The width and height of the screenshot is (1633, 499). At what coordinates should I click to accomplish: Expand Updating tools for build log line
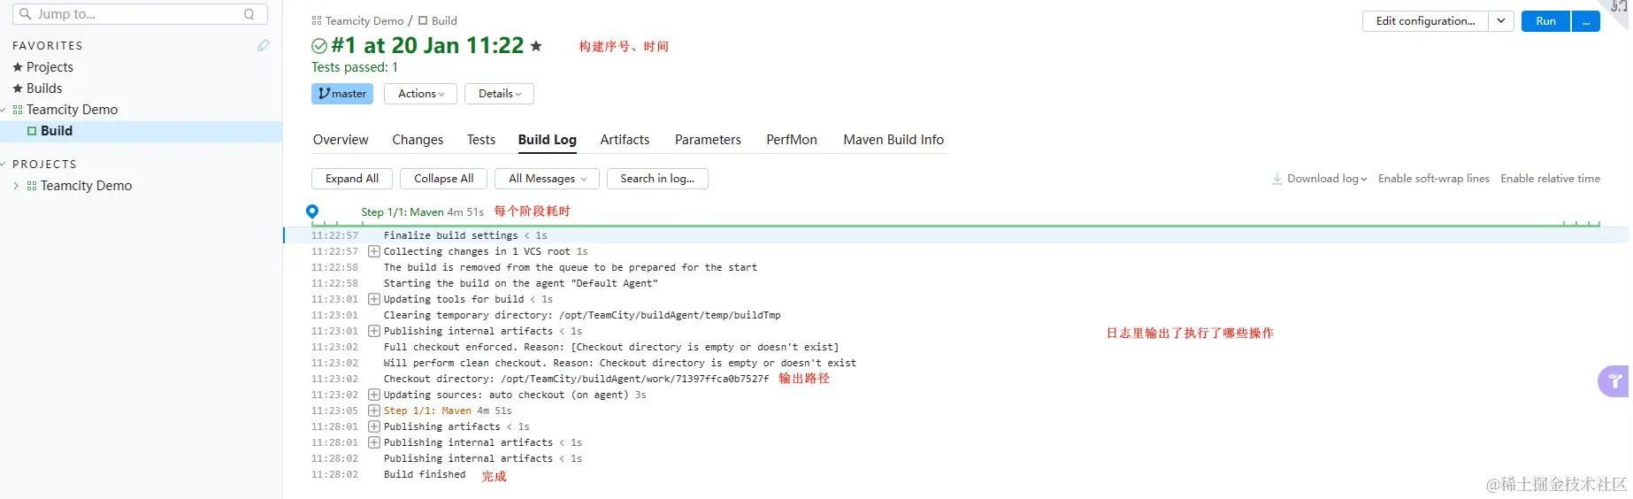(x=374, y=299)
